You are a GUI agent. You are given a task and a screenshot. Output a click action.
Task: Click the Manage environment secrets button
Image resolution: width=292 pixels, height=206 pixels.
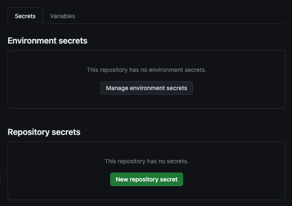146,88
